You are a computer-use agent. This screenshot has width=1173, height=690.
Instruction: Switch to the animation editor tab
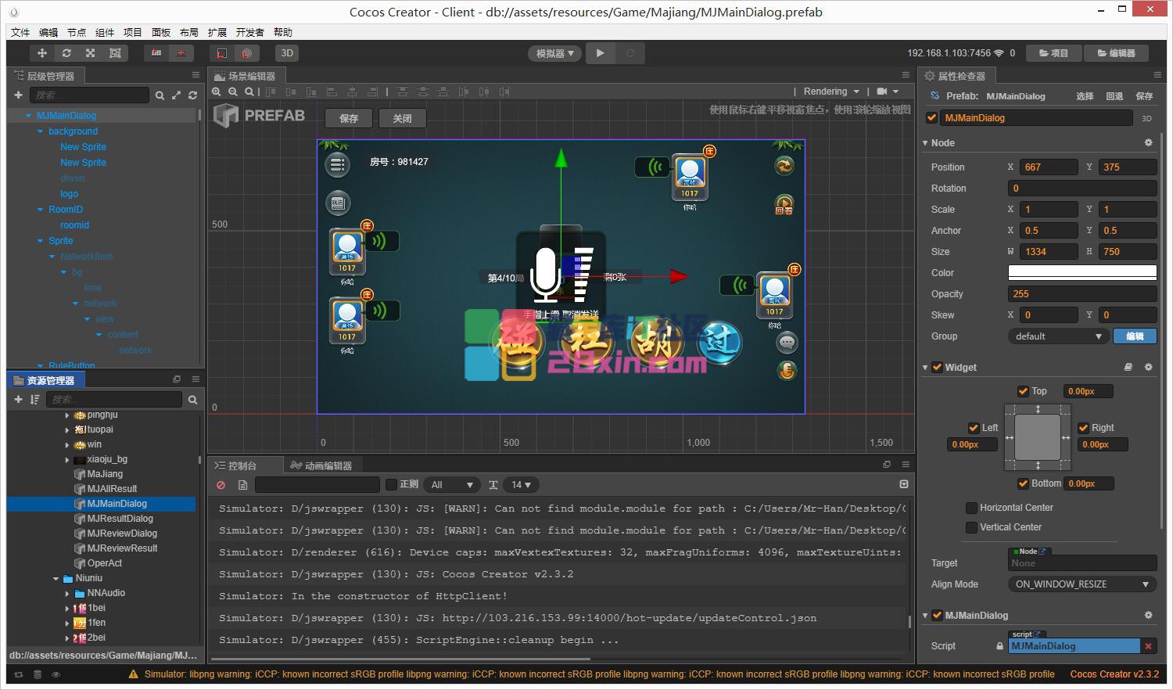tap(321, 465)
